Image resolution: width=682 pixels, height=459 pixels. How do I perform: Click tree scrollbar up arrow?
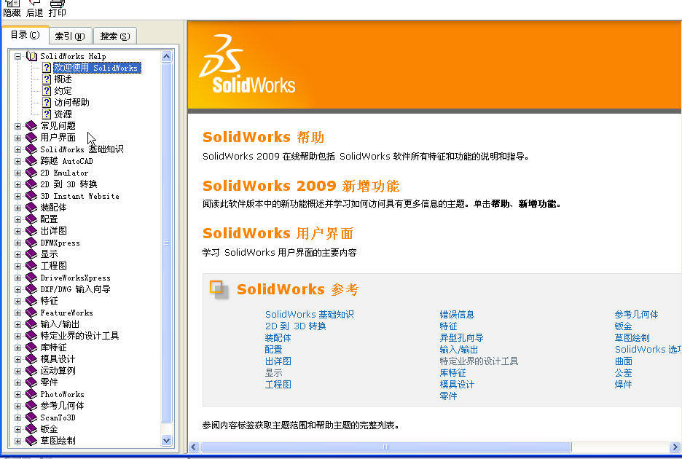pyautogui.click(x=167, y=56)
